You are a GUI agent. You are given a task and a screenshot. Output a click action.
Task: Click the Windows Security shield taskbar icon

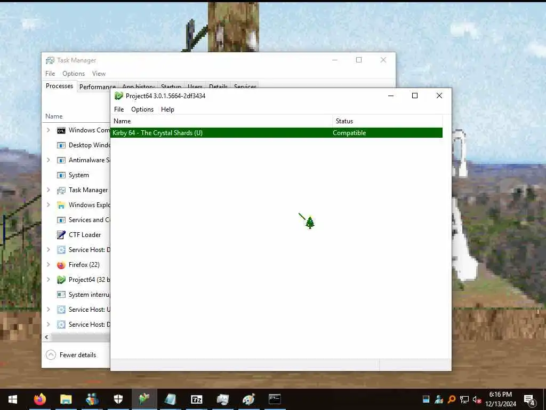tap(118, 399)
